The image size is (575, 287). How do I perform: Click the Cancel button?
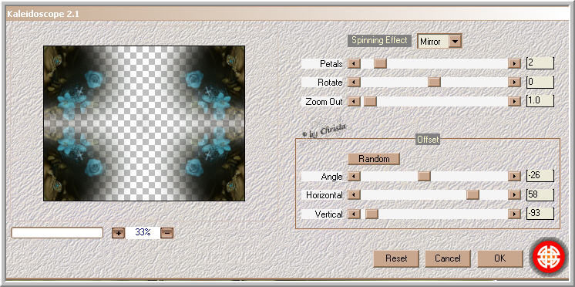click(x=448, y=258)
